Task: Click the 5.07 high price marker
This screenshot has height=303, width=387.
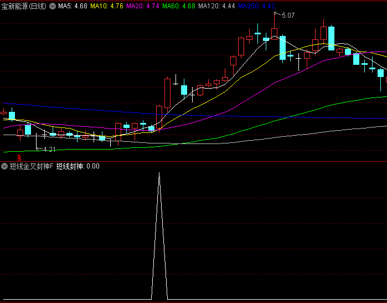Action: 288,16
